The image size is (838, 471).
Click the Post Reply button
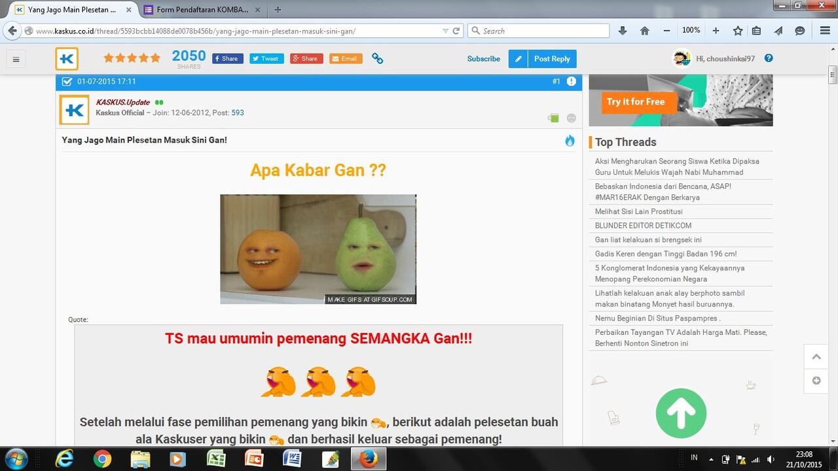click(543, 59)
